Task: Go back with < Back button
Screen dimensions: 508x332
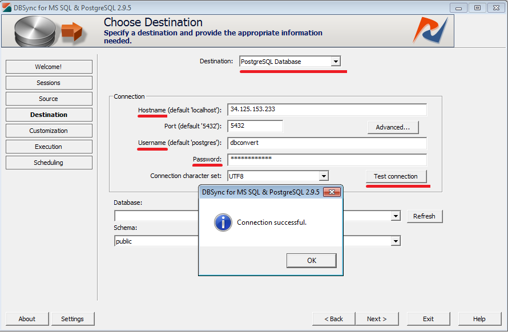Action: 334,319
